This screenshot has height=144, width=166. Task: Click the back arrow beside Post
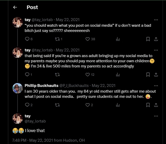point(15,7)
